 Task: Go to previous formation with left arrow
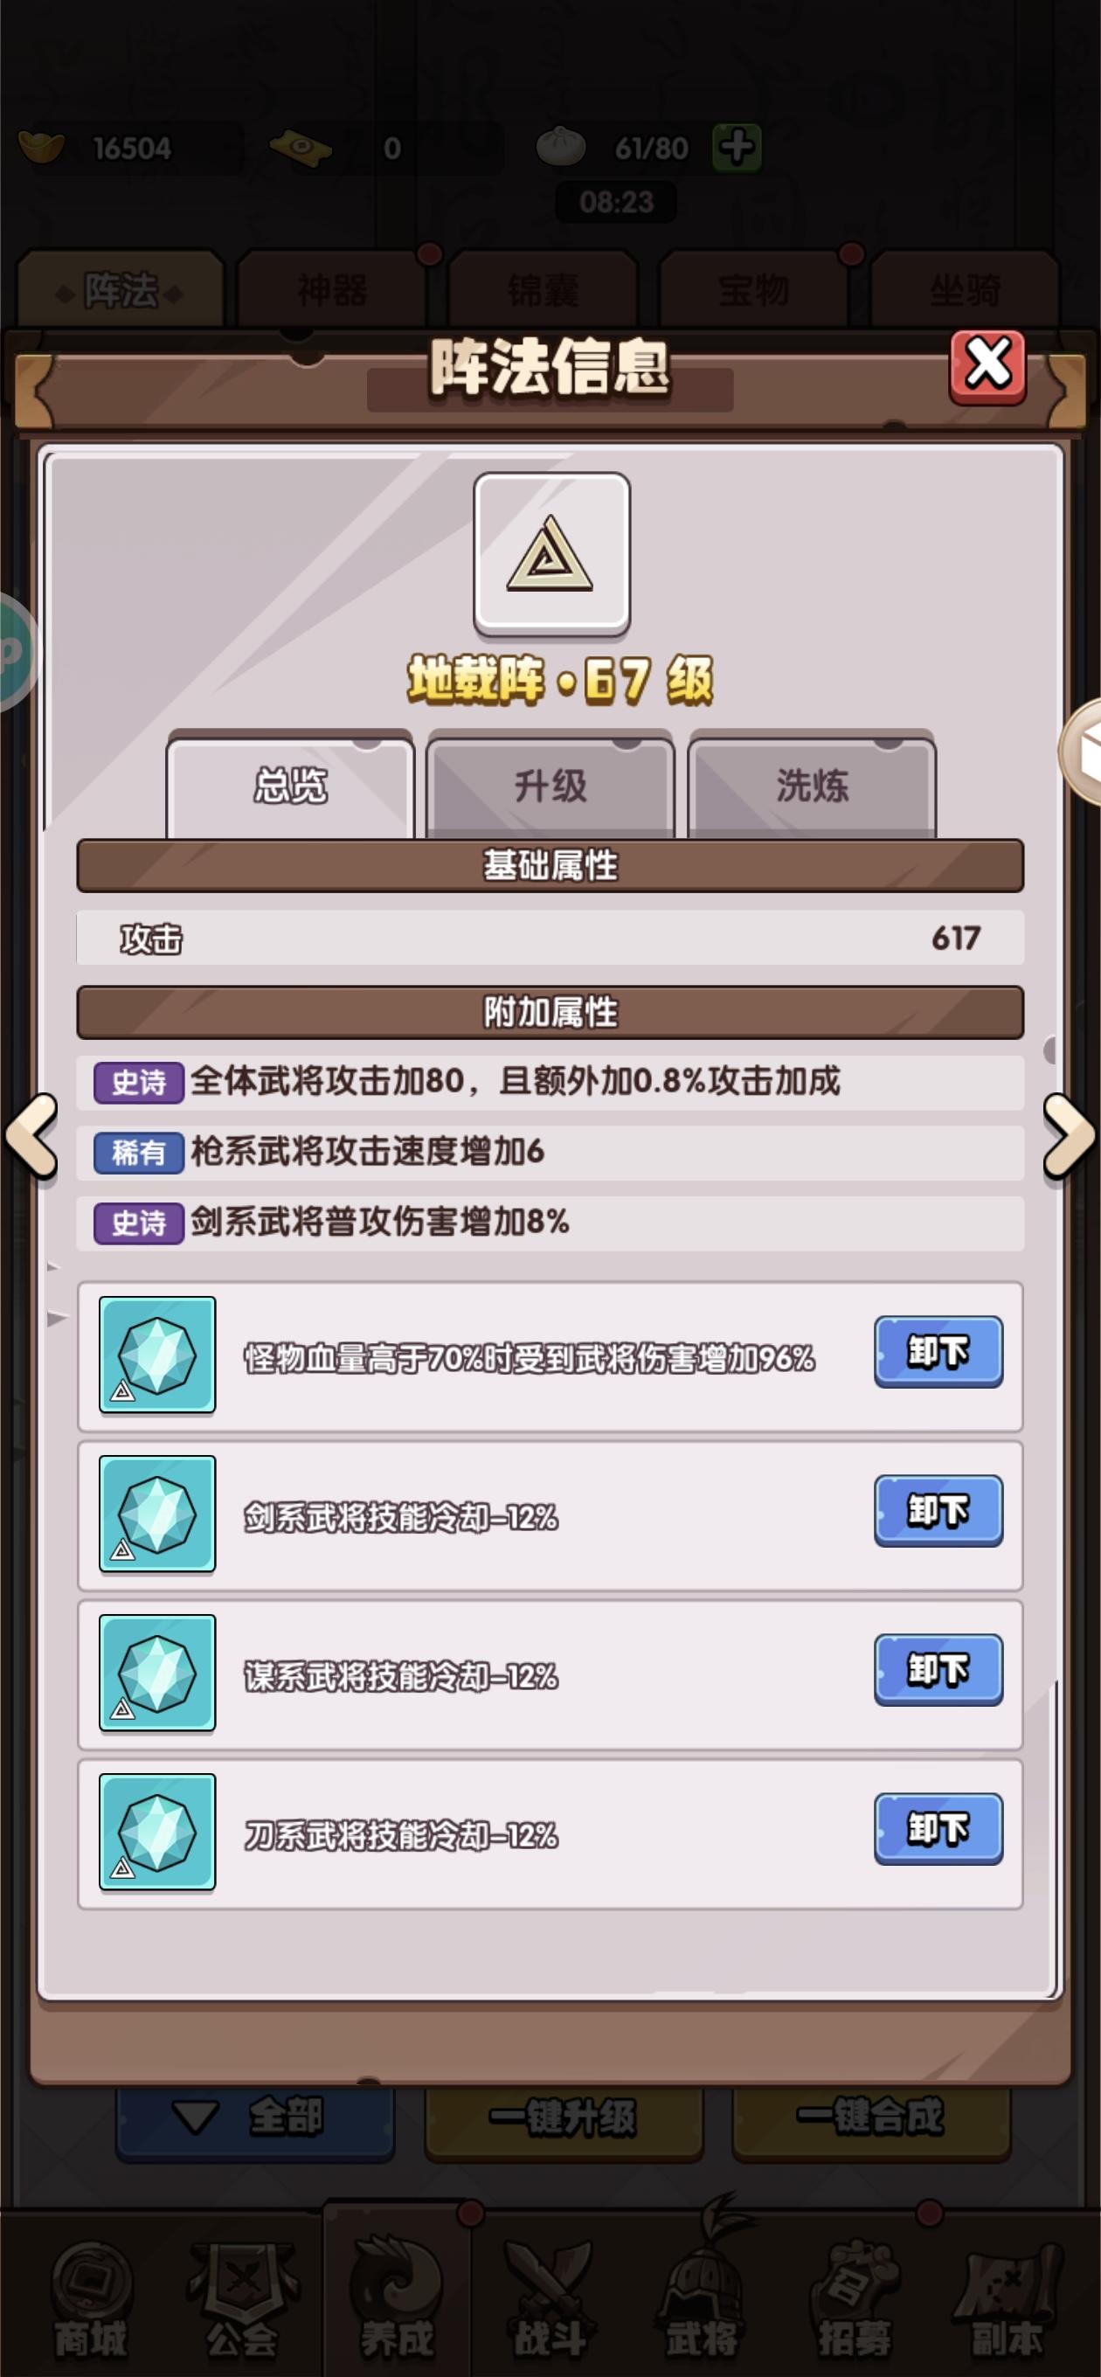pos(31,1136)
